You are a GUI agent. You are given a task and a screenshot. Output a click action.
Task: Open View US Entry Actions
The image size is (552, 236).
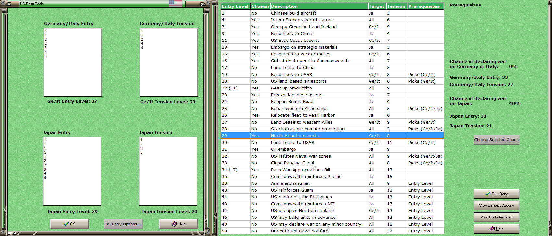[x=496, y=206]
